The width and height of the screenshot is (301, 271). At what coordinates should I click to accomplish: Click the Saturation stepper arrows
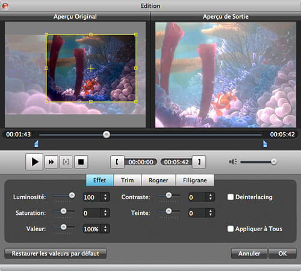coord(105,213)
